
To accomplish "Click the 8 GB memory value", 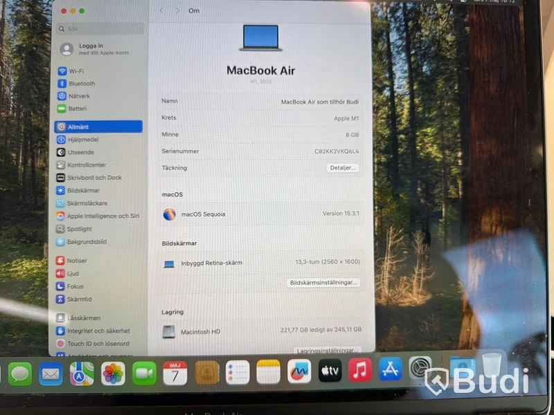I will click(x=352, y=135).
